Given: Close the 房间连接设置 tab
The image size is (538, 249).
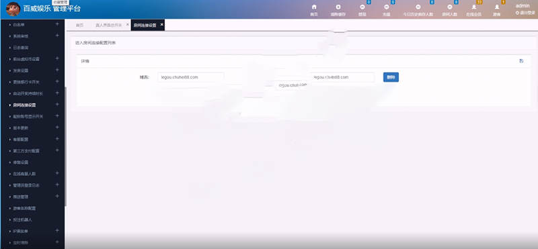Looking at the screenshot, I should tap(161, 24).
